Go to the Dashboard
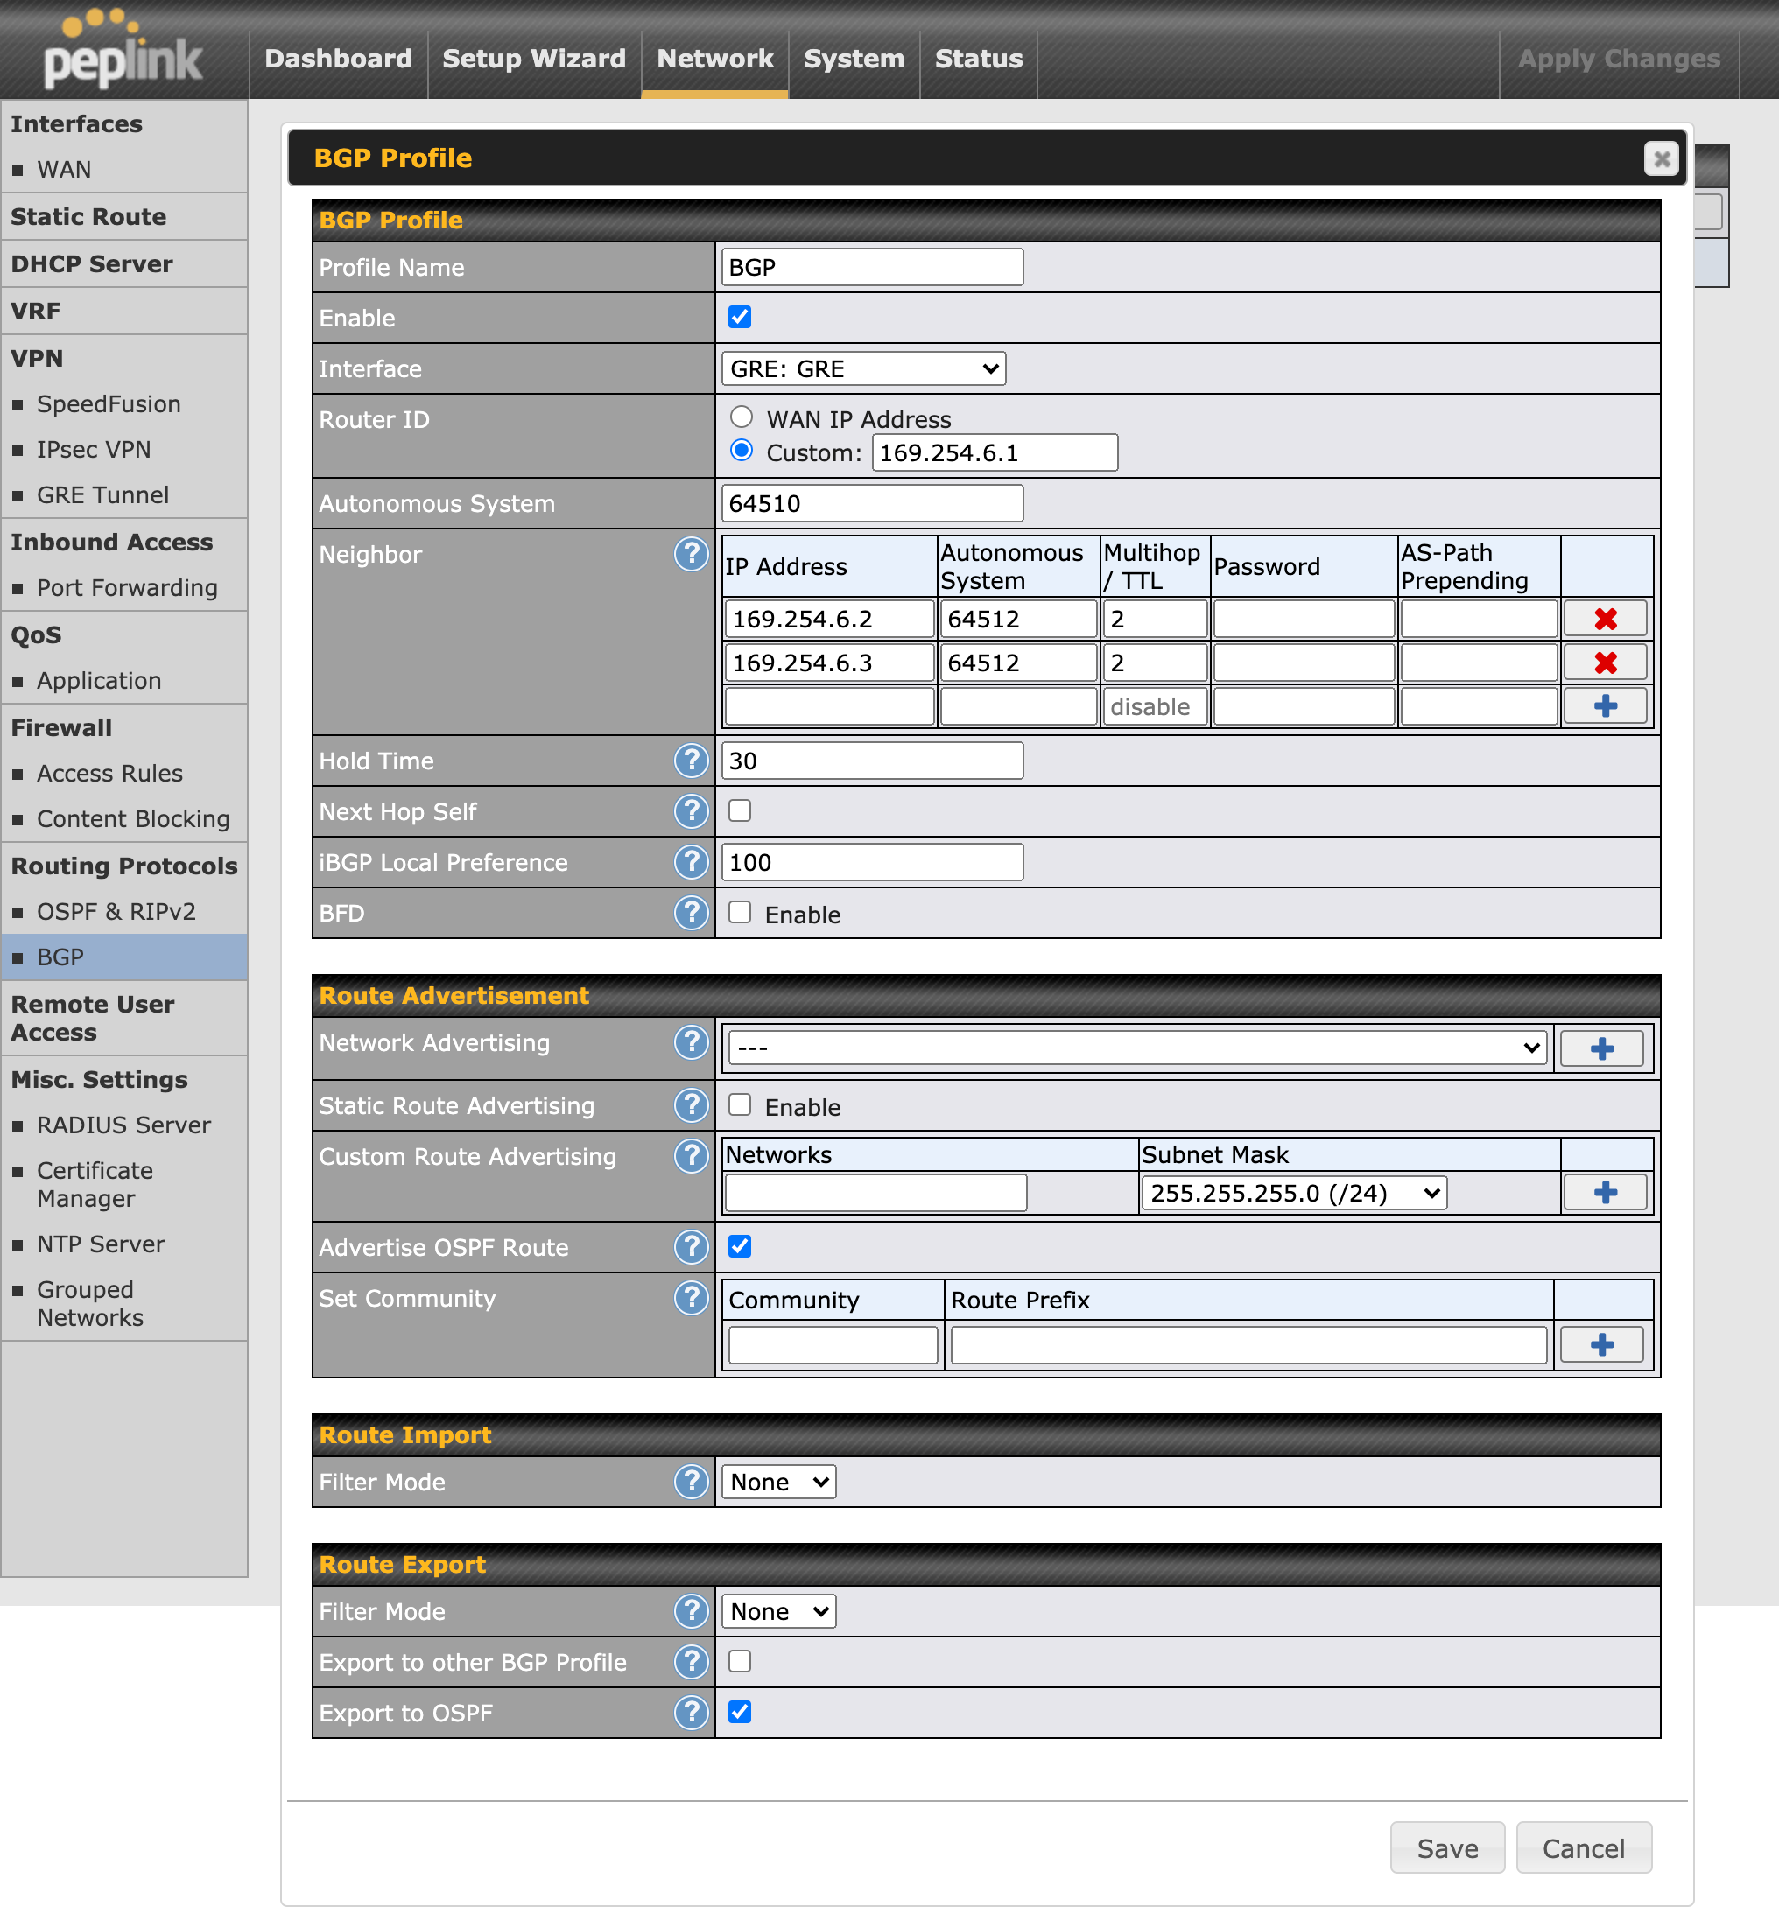Viewport: 1779px width, 1907px height. pyautogui.click(x=338, y=59)
